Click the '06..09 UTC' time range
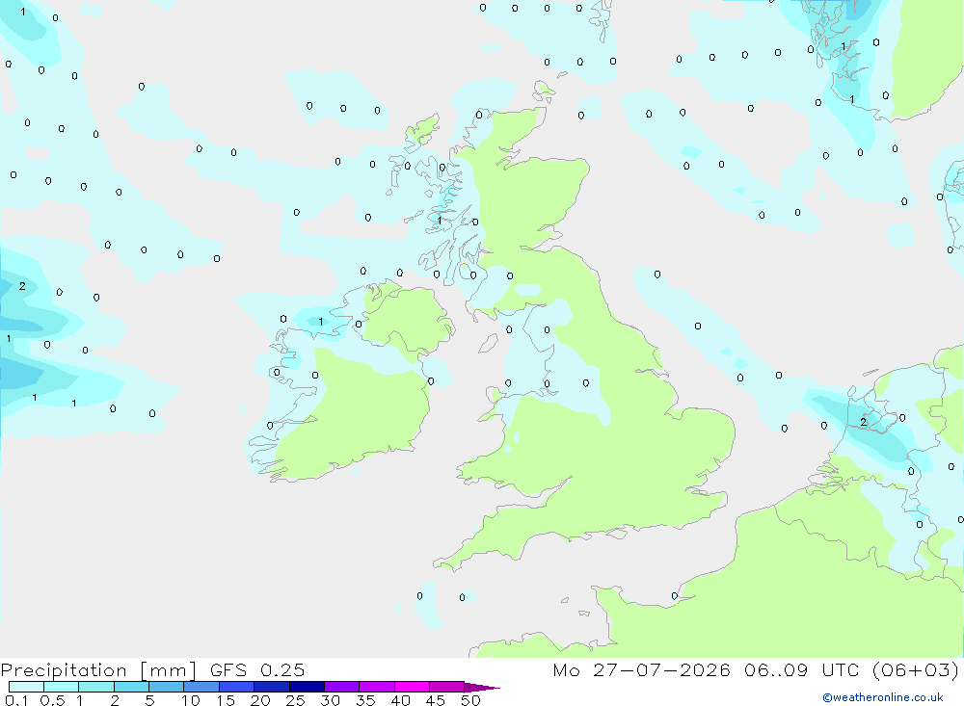964x706 pixels. pyautogui.click(x=801, y=669)
